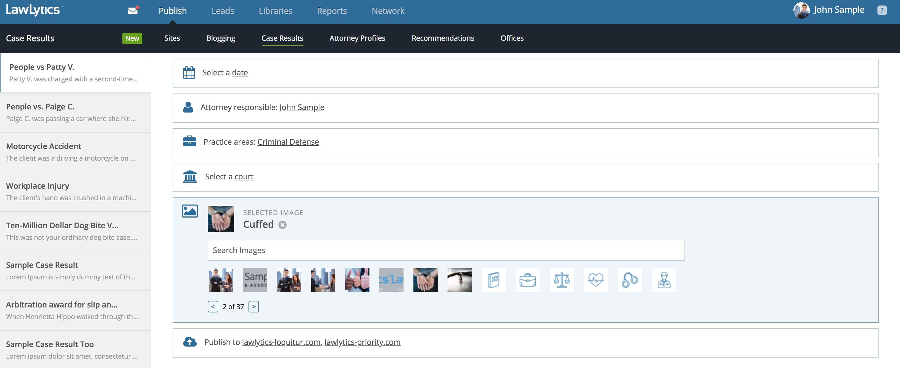Go to next page of images

254,306
